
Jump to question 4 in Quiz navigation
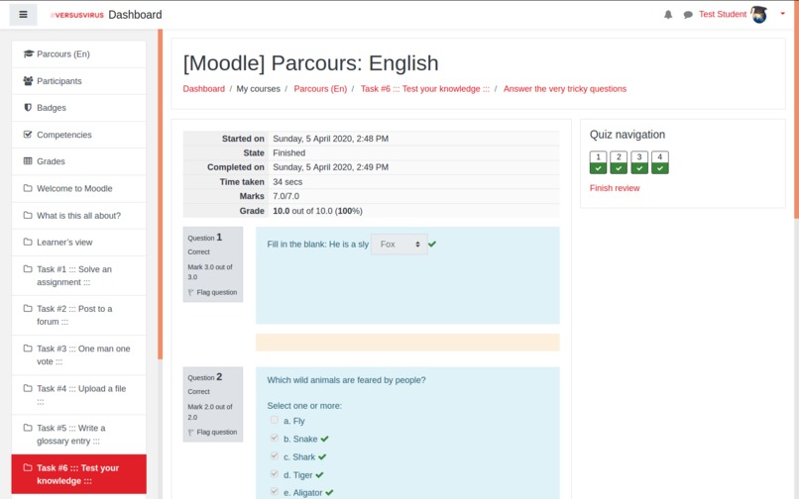tap(660, 162)
